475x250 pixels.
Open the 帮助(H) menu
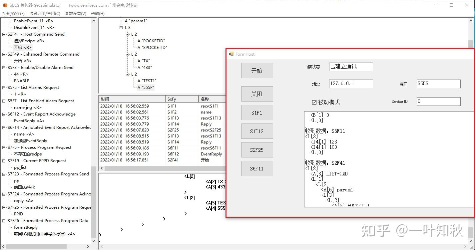97,13
